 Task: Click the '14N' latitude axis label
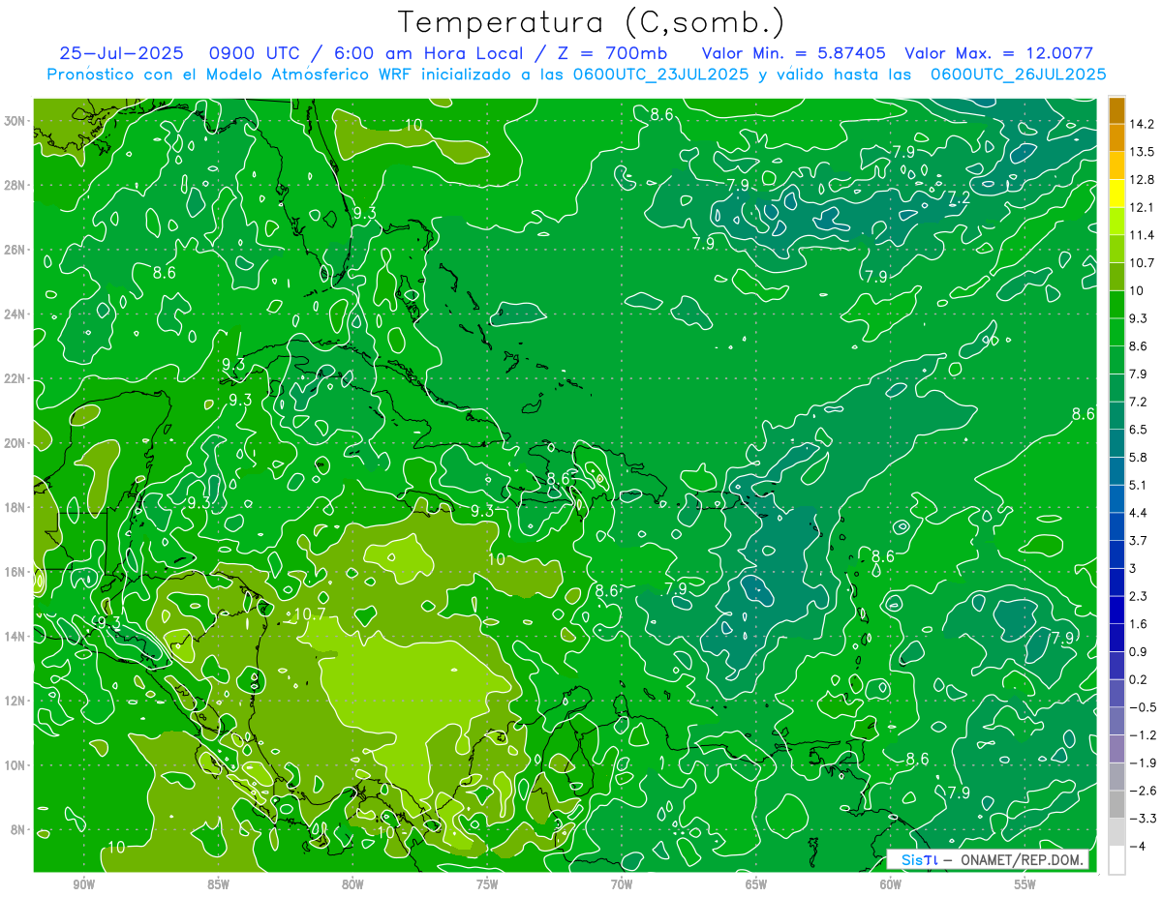16,637
